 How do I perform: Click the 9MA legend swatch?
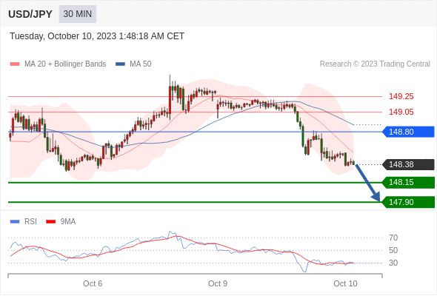[x=50, y=222]
